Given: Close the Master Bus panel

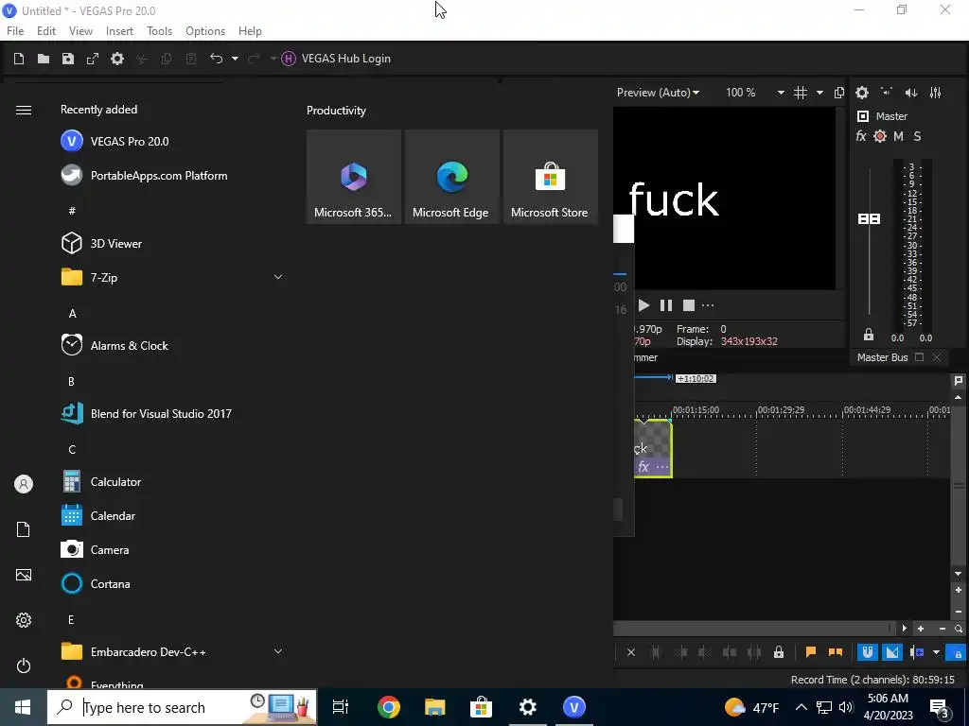Looking at the screenshot, I should coord(936,357).
